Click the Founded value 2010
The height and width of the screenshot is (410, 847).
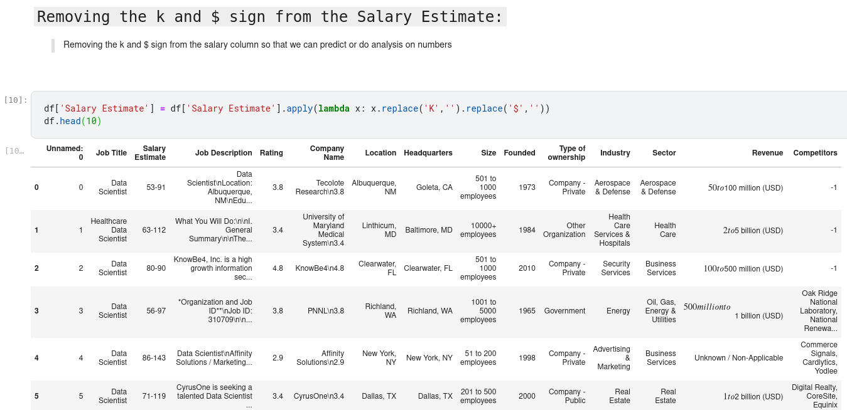(527, 268)
